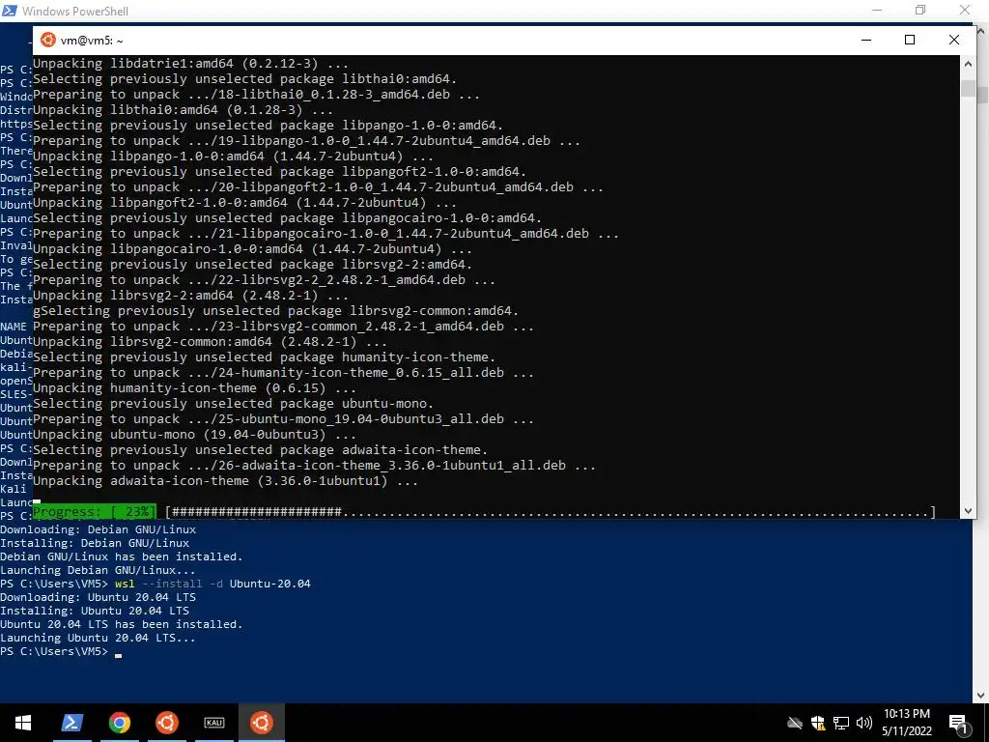Click "Unpacking libpangocairo-1.0-0:amd64" line
The width and height of the screenshot is (989, 742).
tap(252, 249)
